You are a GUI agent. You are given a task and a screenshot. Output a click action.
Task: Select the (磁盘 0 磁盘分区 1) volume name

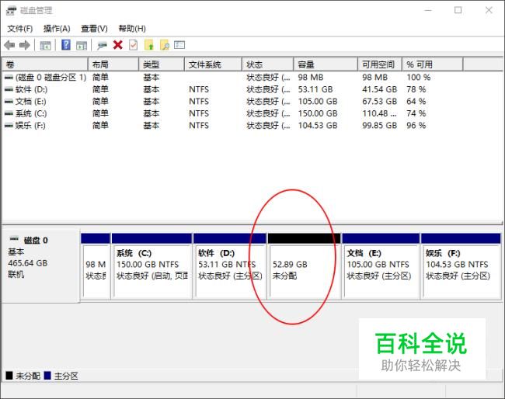click(50, 78)
